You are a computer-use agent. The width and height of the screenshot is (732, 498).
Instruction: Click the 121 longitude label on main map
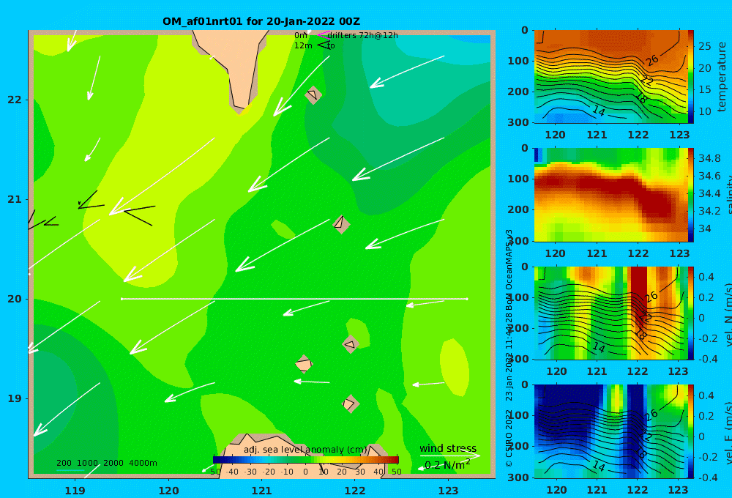(x=261, y=491)
